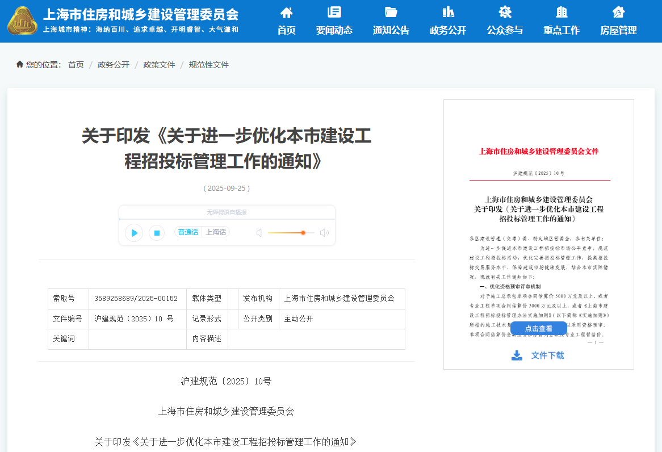Play the voice broadcast
The width and height of the screenshot is (662, 452).
[133, 232]
